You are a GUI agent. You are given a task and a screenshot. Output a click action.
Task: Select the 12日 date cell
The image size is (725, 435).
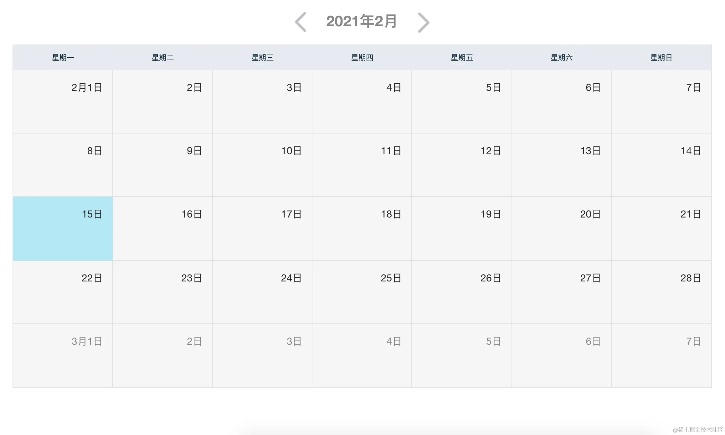pyautogui.click(x=461, y=165)
